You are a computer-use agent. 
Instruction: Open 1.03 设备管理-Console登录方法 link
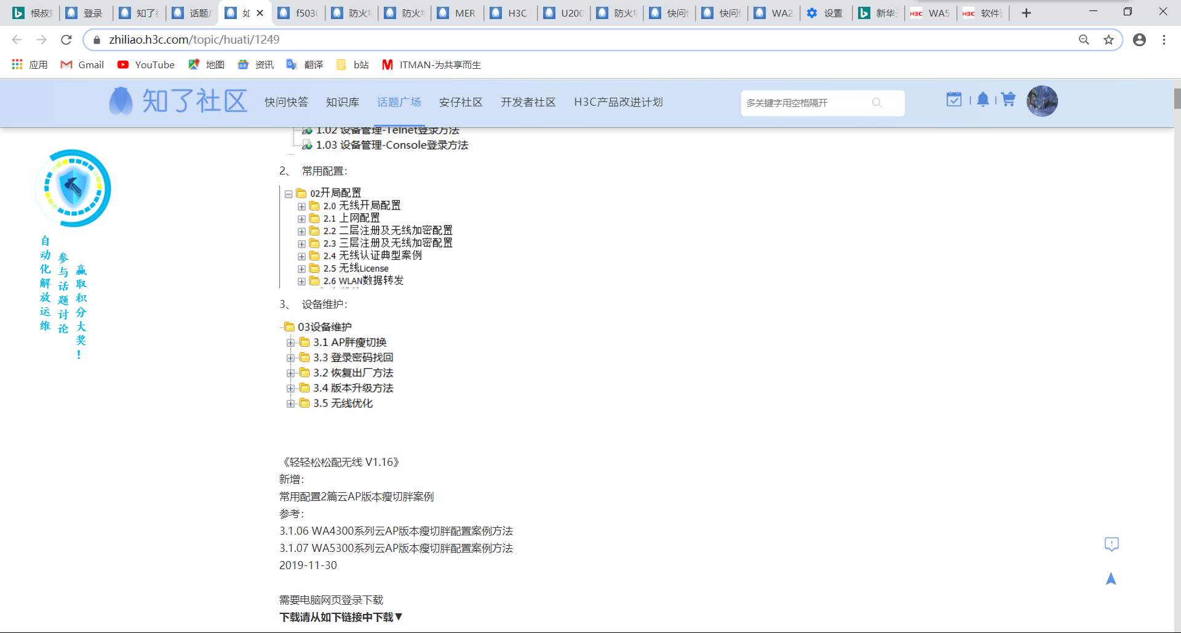click(392, 145)
